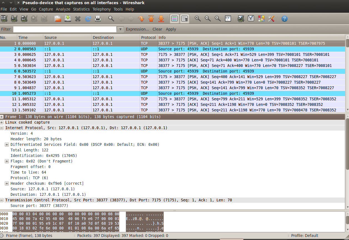Open the capture interfaces list icon
This screenshot has height=240, width=349.
(x=4, y=19)
